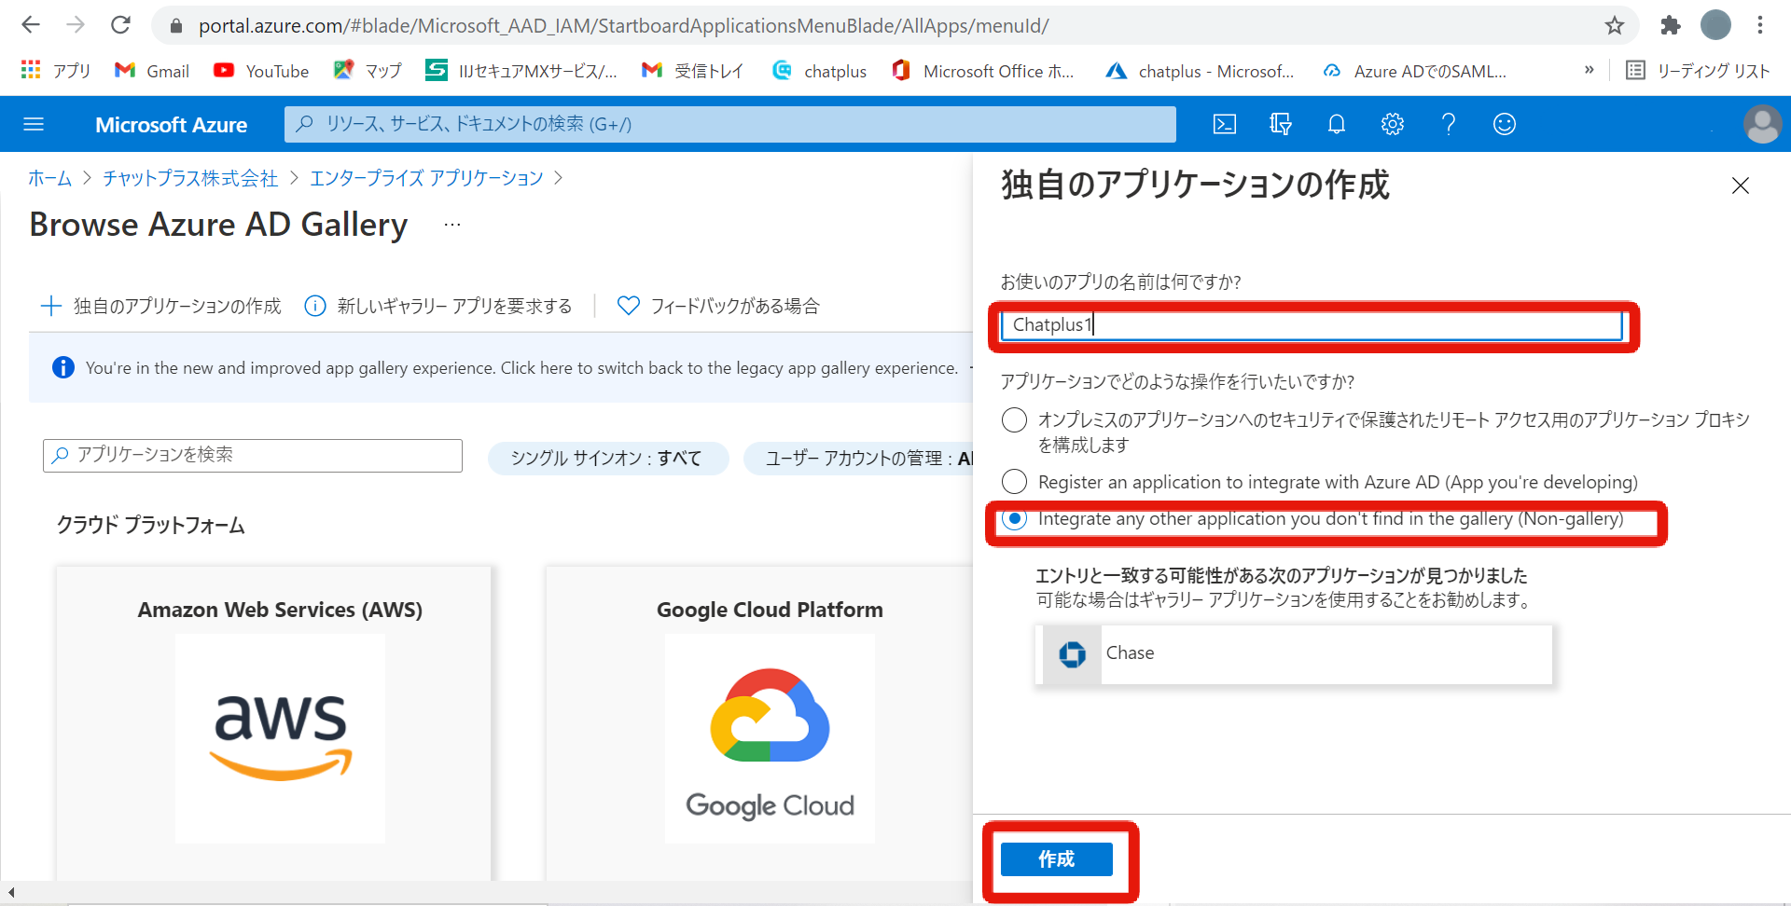Open the Chrome profile avatar
The image size is (1791, 906).
coord(1715,25)
